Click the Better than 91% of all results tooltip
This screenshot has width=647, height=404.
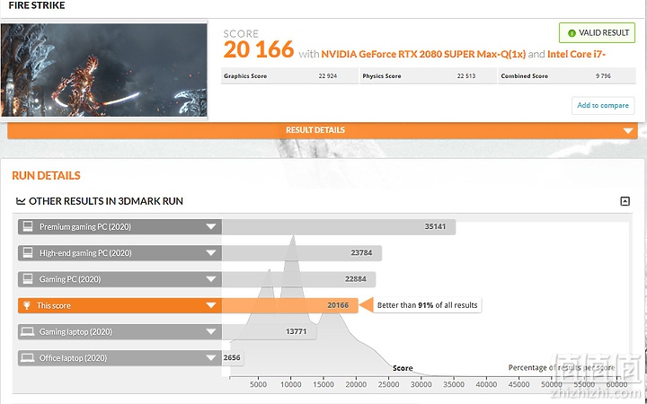pyautogui.click(x=427, y=305)
